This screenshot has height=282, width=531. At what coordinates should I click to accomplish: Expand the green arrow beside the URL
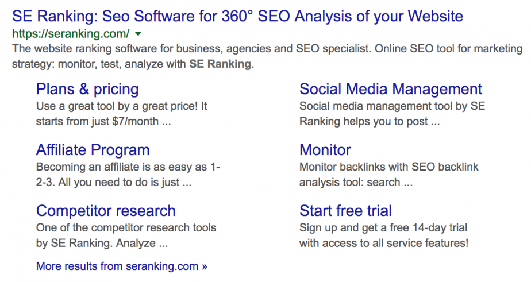(138, 34)
